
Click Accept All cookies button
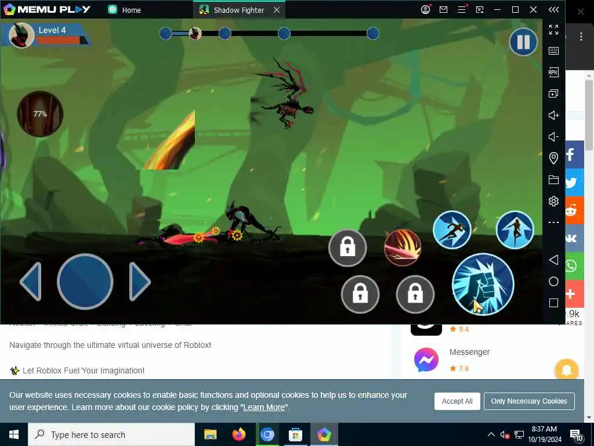457,401
